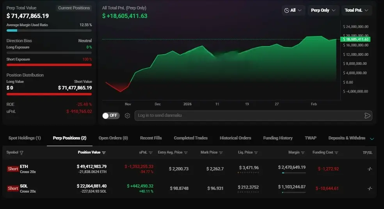Open the Open Orders (0) tab
Image resolution: width=384 pixels, height=209 pixels.
[113, 138]
